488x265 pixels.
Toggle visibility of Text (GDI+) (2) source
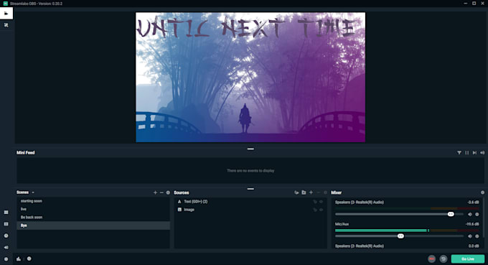(x=322, y=202)
